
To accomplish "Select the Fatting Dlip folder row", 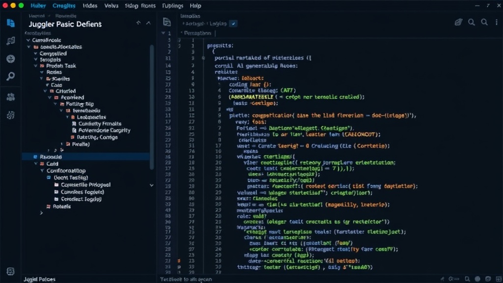I will tap(80, 104).
